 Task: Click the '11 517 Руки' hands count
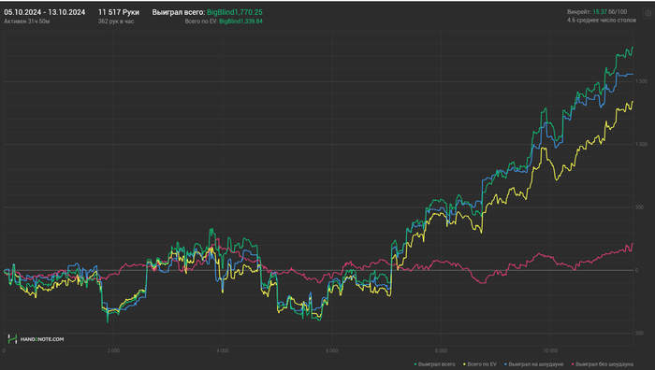coord(119,12)
